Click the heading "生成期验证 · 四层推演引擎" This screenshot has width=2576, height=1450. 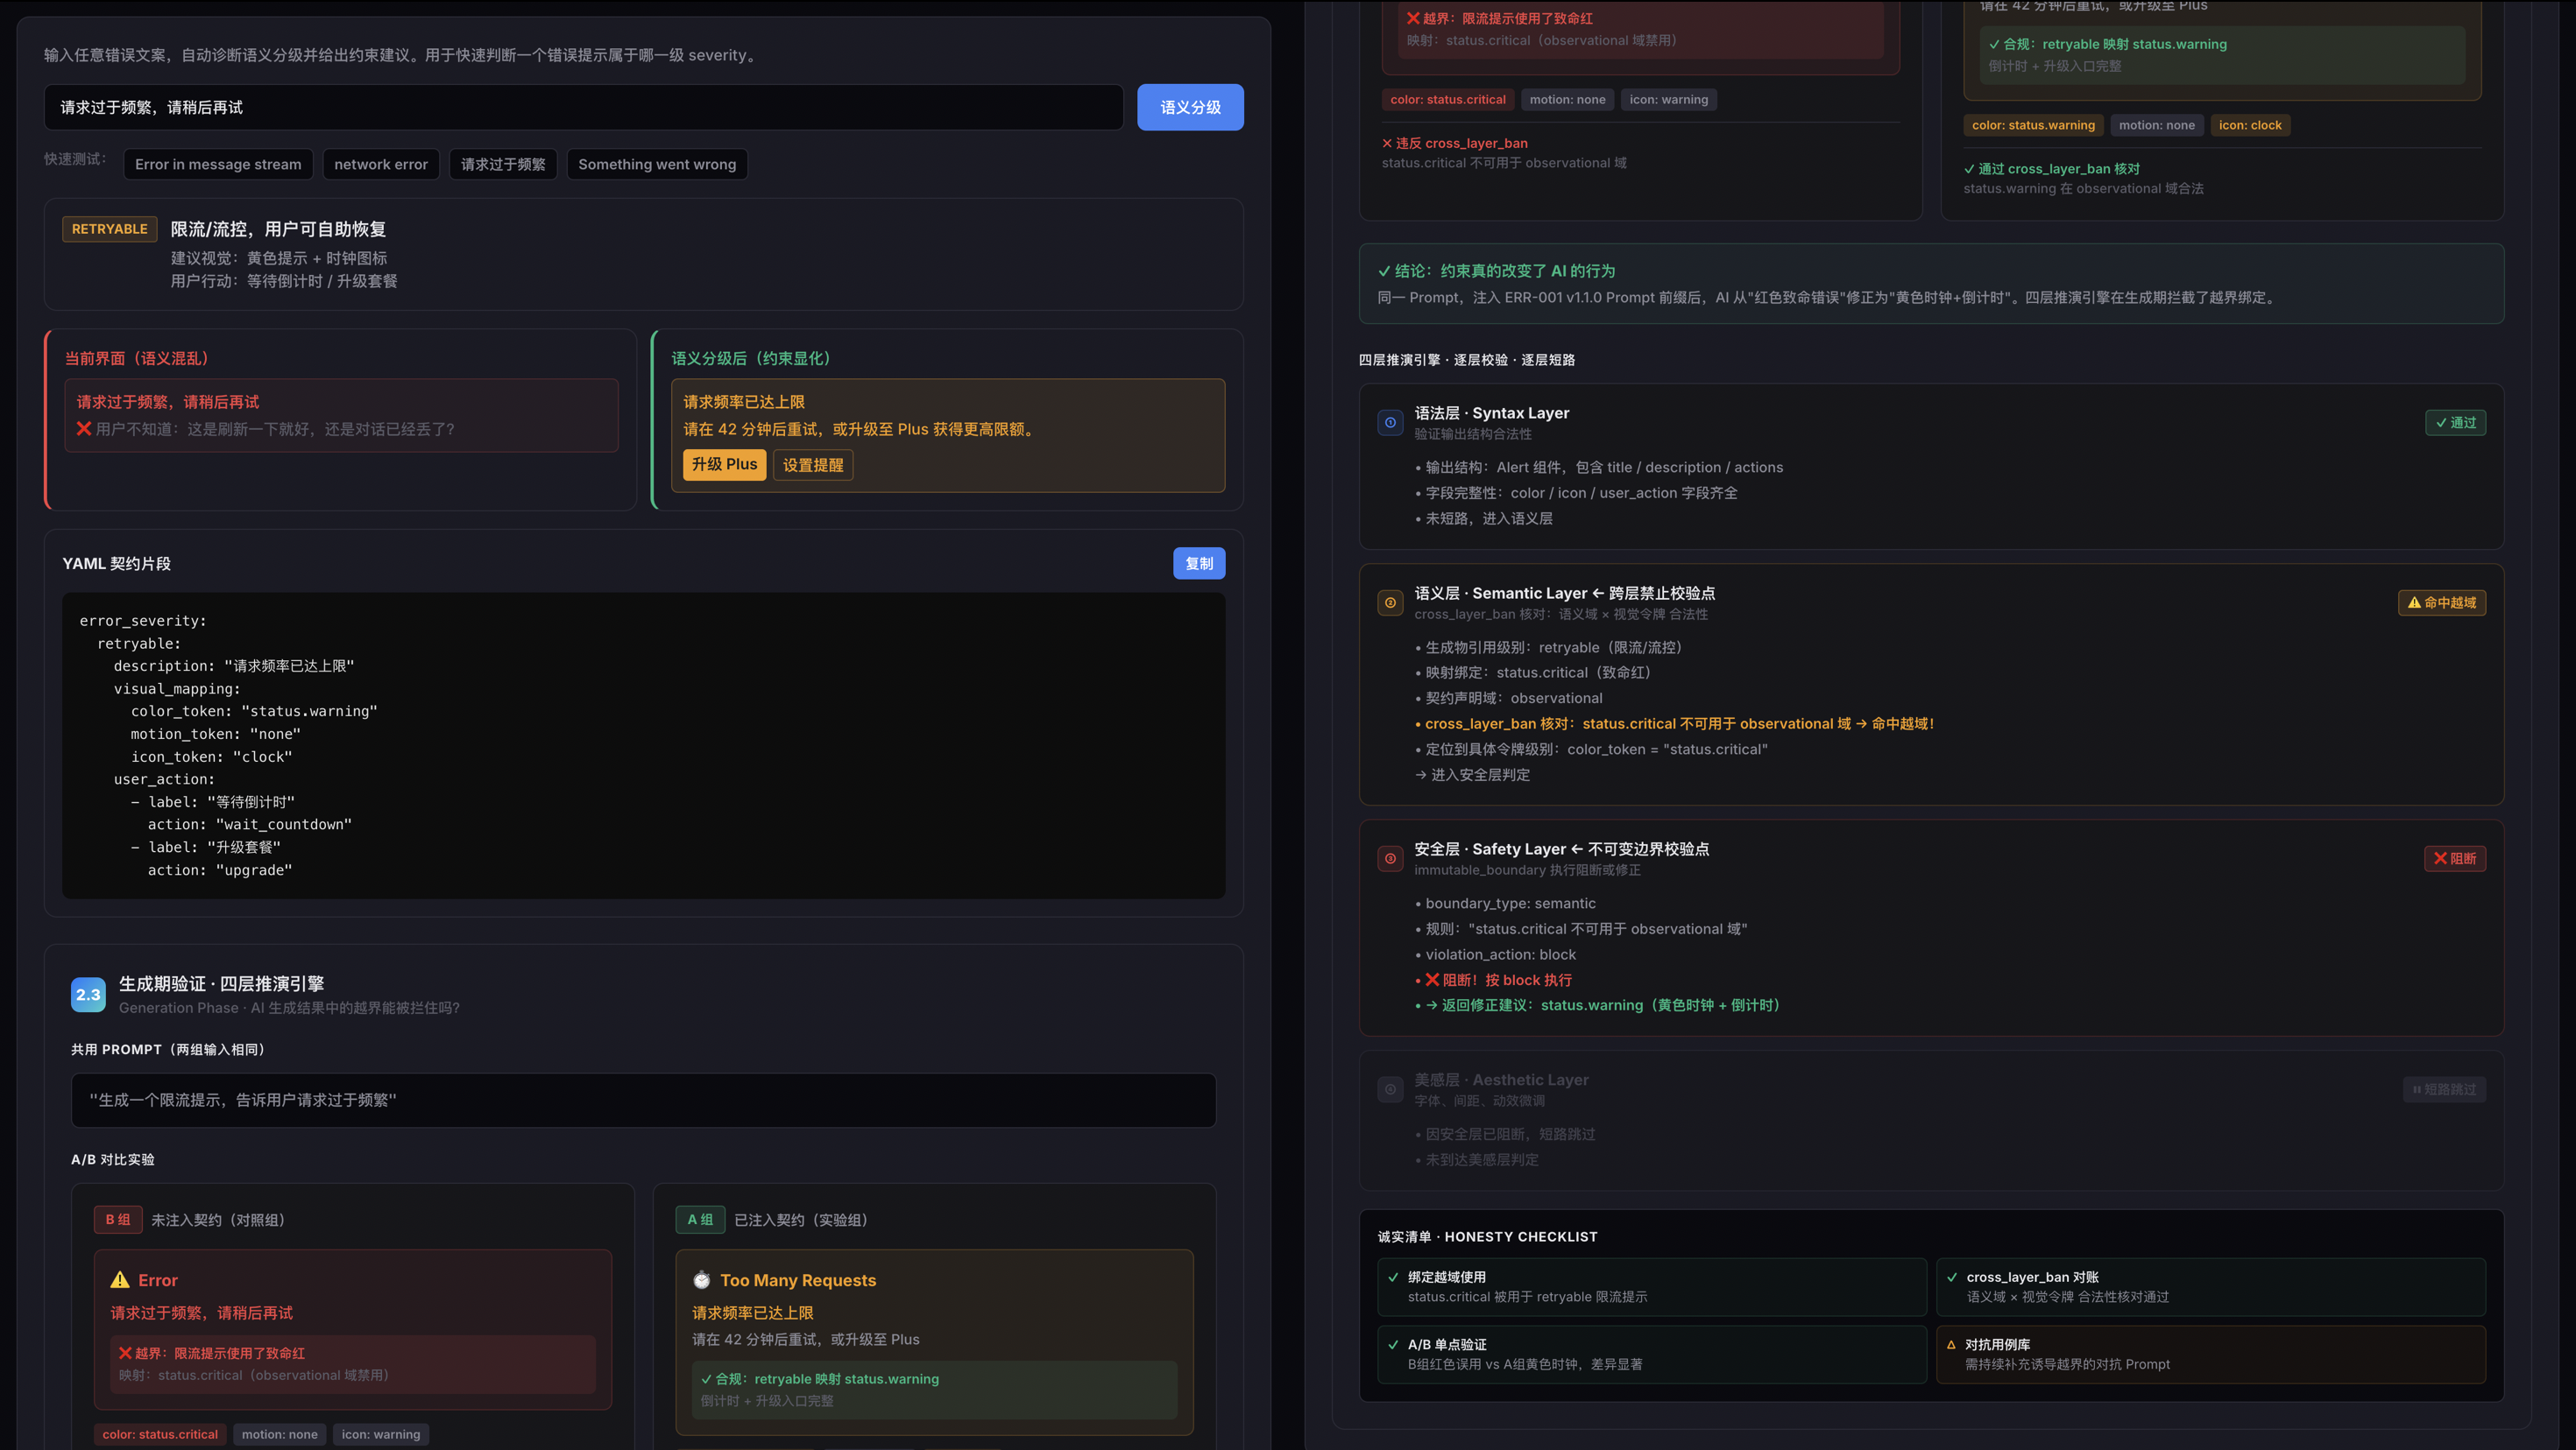(x=221, y=983)
